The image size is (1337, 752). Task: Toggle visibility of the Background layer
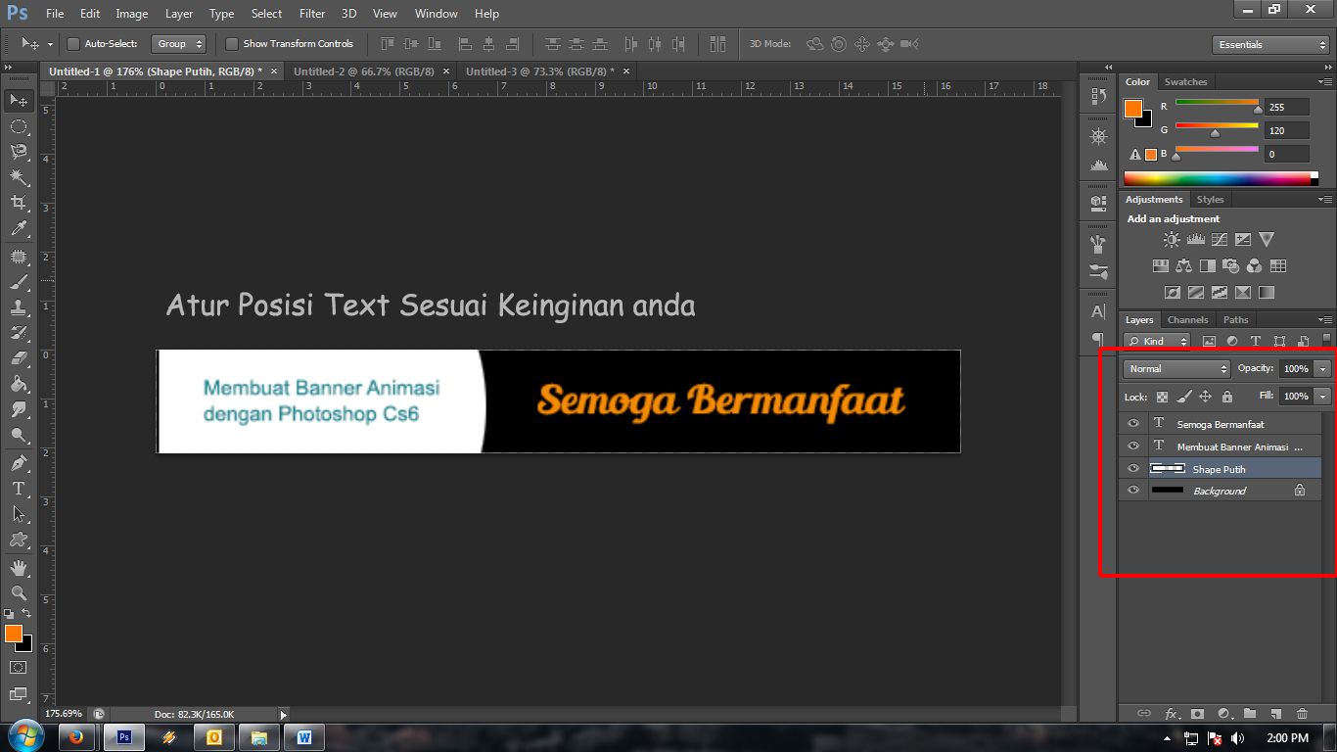1133,491
